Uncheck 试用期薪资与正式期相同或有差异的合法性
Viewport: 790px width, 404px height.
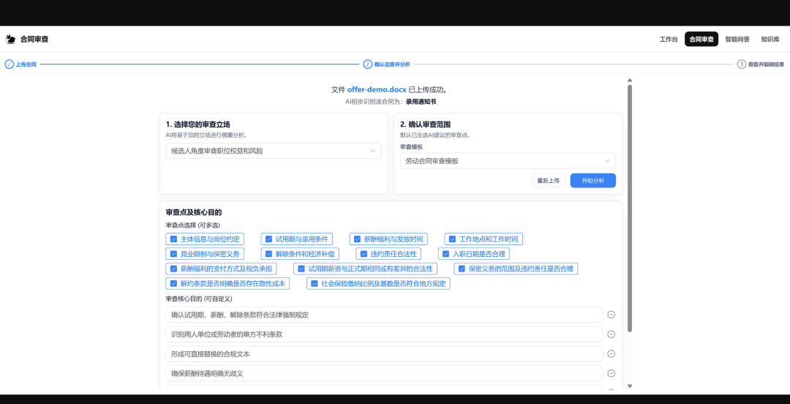point(301,269)
